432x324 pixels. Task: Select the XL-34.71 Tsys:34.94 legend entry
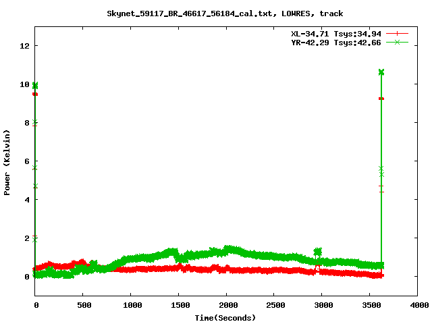pyautogui.click(x=336, y=34)
